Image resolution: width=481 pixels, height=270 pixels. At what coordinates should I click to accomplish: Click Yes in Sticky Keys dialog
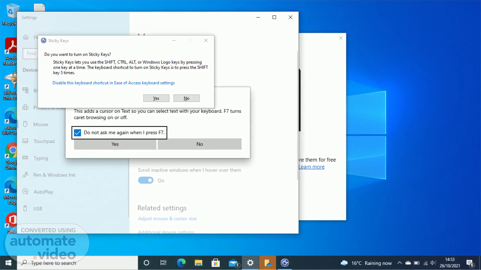156,98
